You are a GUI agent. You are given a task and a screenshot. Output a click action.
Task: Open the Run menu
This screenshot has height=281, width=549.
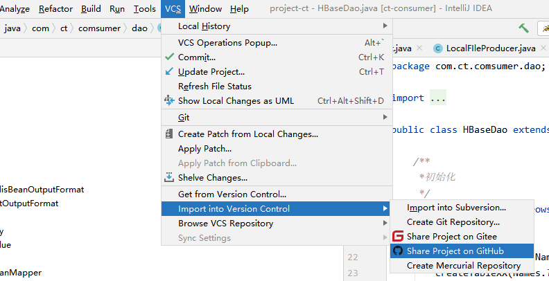117,9
